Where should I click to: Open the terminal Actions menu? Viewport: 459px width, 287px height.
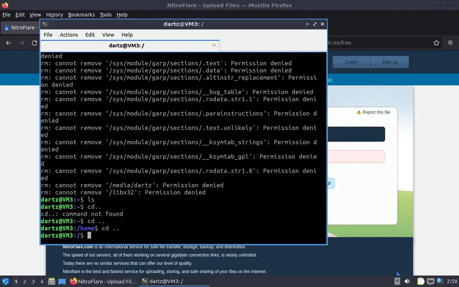pyautogui.click(x=69, y=35)
